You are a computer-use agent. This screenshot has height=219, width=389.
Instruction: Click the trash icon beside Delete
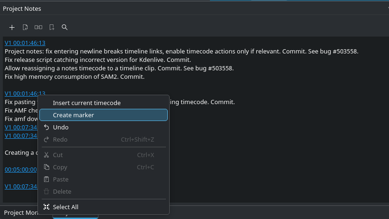[x=46, y=192]
